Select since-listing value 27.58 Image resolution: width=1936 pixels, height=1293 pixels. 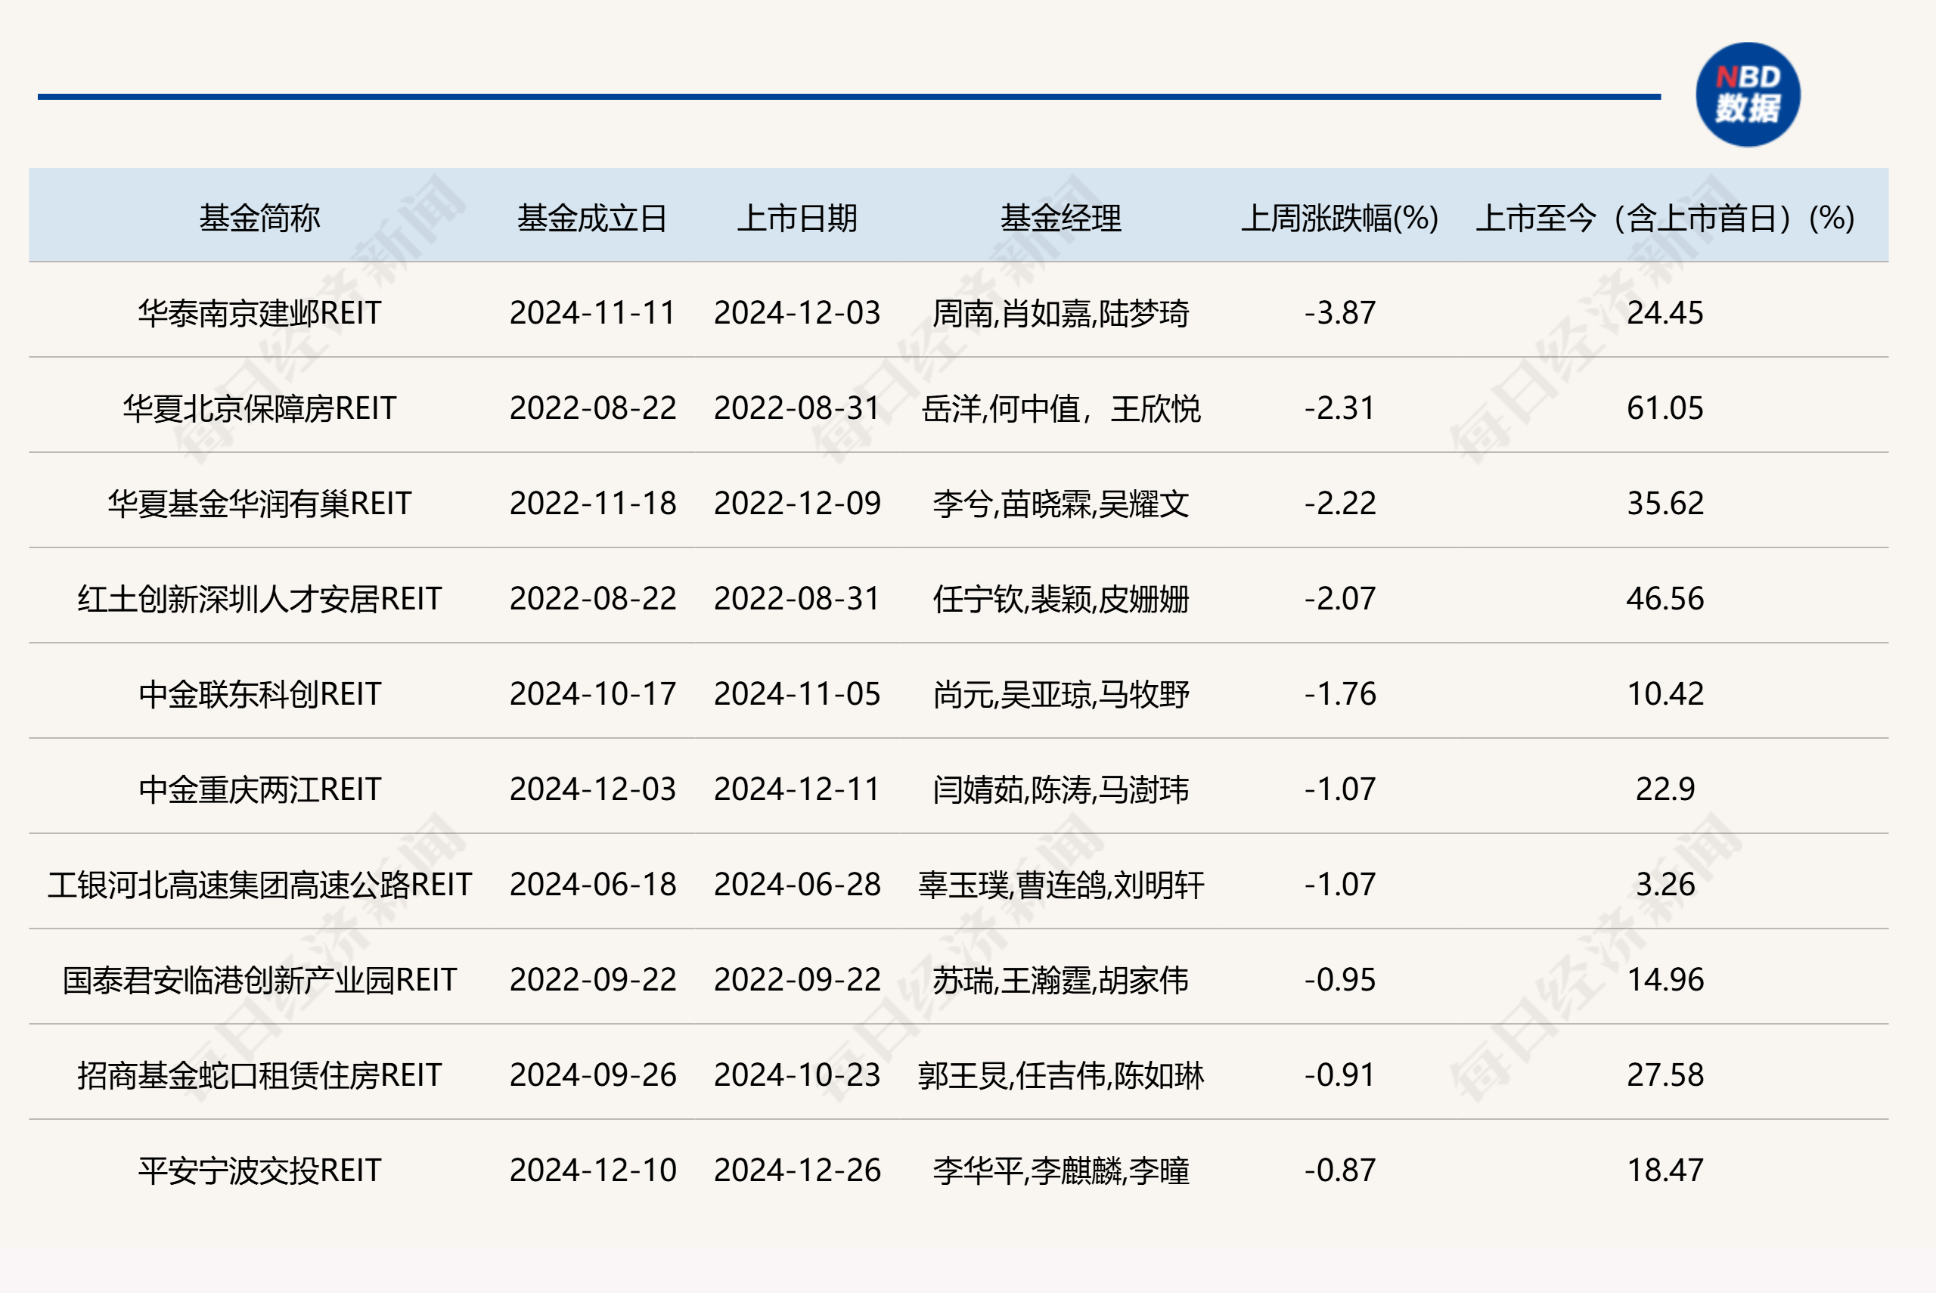tap(1665, 1075)
